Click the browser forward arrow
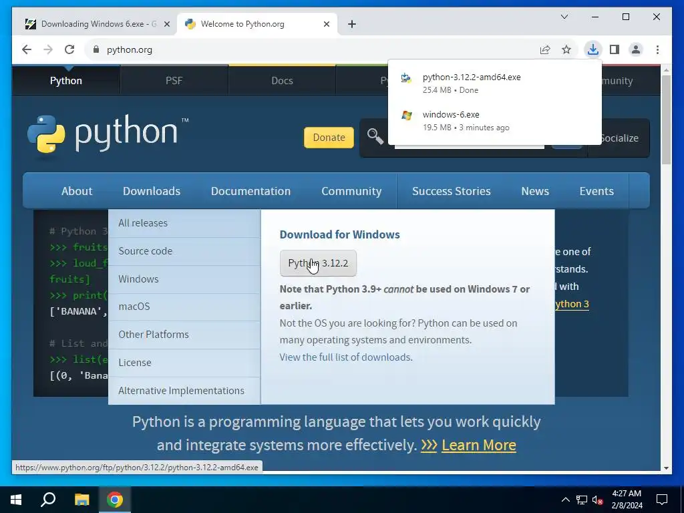684x513 pixels. pyautogui.click(x=48, y=49)
